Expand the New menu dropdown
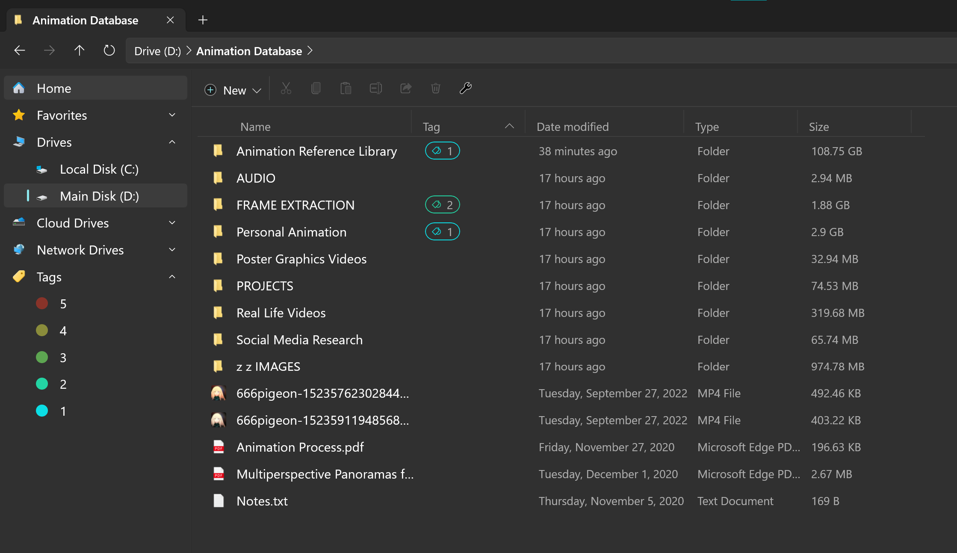 tap(257, 90)
